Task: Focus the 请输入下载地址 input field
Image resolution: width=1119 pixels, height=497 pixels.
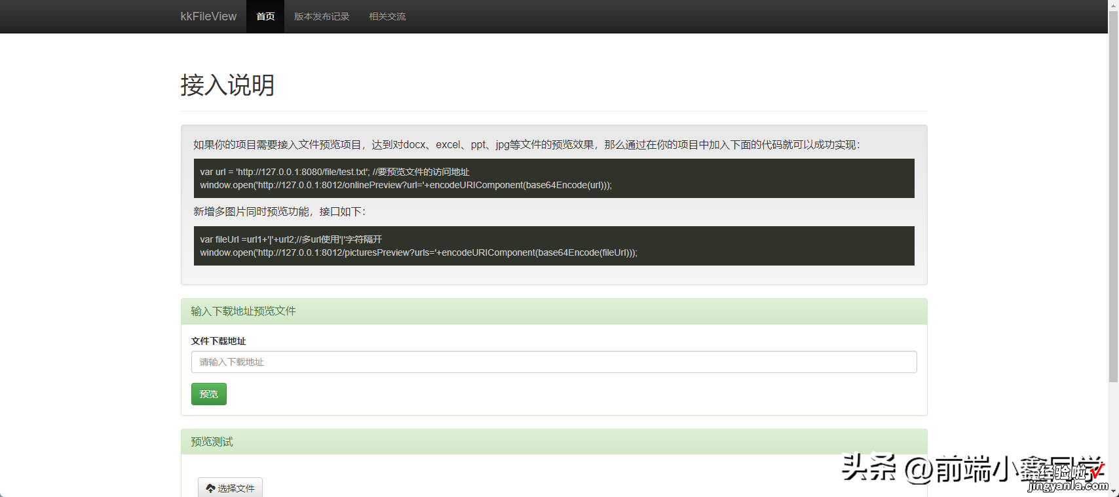Action: point(554,362)
